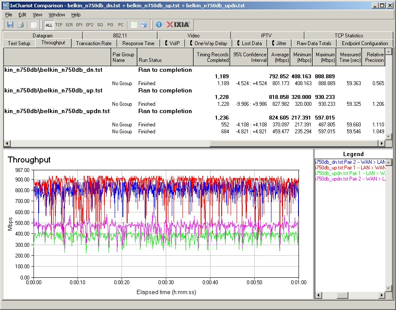The width and height of the screenshot is (396, 310).
Task: Select the belkin_n750db_updn.tst row
Action: [x=195, y=111]
